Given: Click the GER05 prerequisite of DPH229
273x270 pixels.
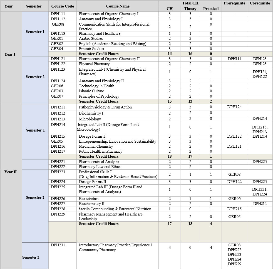Looking at the screenshot, I should tap(234, 217).
